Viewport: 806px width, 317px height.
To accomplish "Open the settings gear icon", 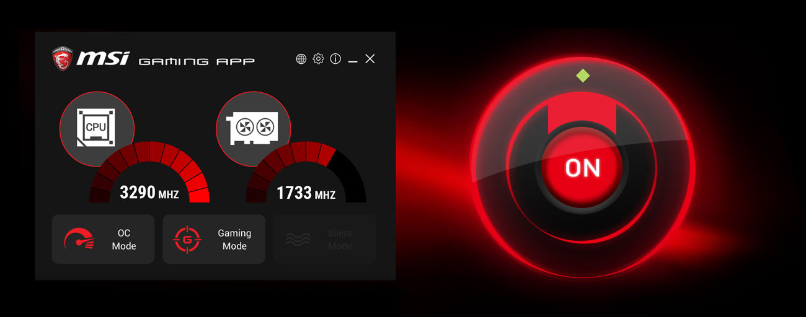I will [318, 59].
